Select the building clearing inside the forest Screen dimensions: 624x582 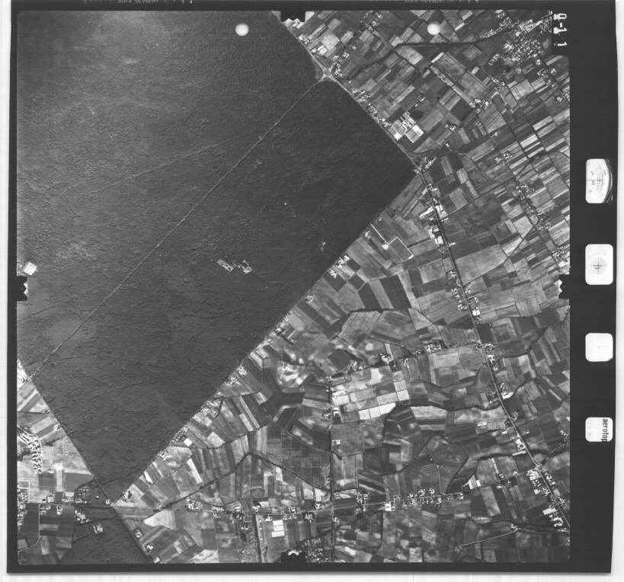pos(234,266)
